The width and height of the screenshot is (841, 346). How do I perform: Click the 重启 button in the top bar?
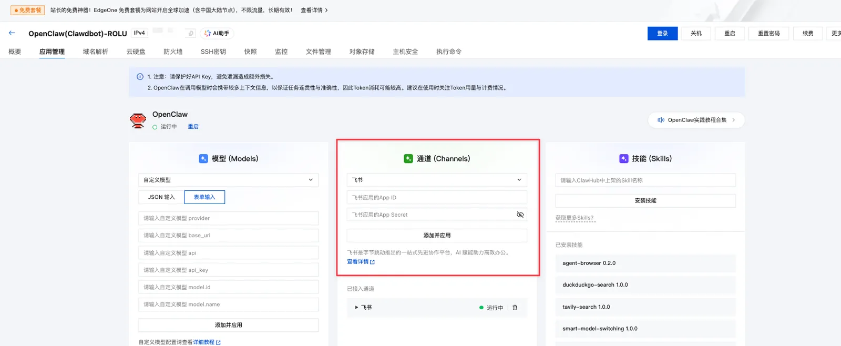click(x=730, y=33)
